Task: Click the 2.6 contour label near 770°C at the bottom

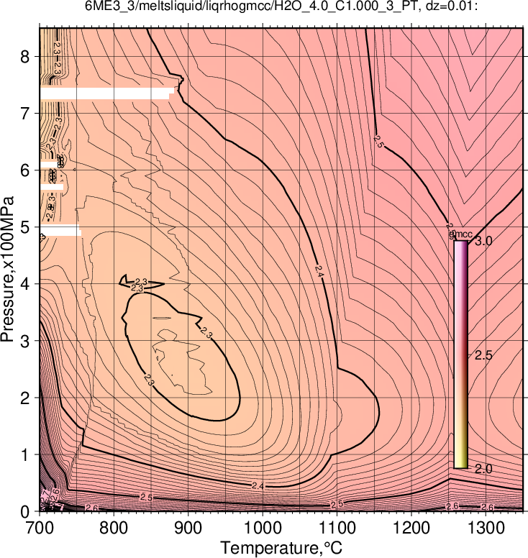Action: pyautogui.click(x=91, y=508)
